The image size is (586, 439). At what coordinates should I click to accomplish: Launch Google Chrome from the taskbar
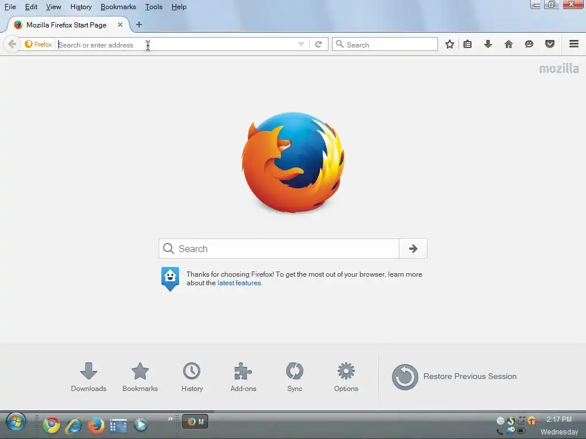(x=51, y=425)
